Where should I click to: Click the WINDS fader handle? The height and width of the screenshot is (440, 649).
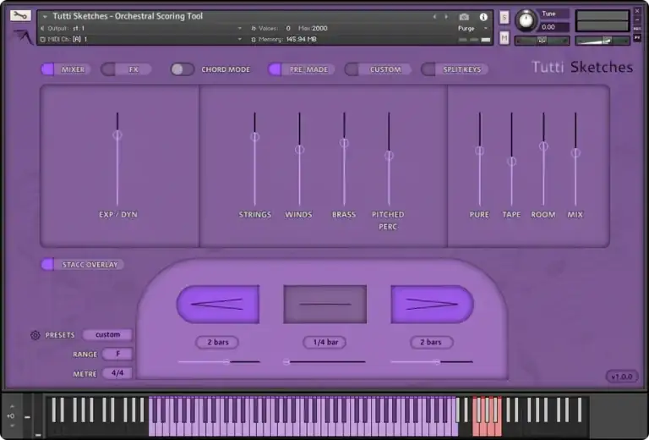[x=299, y=149]
